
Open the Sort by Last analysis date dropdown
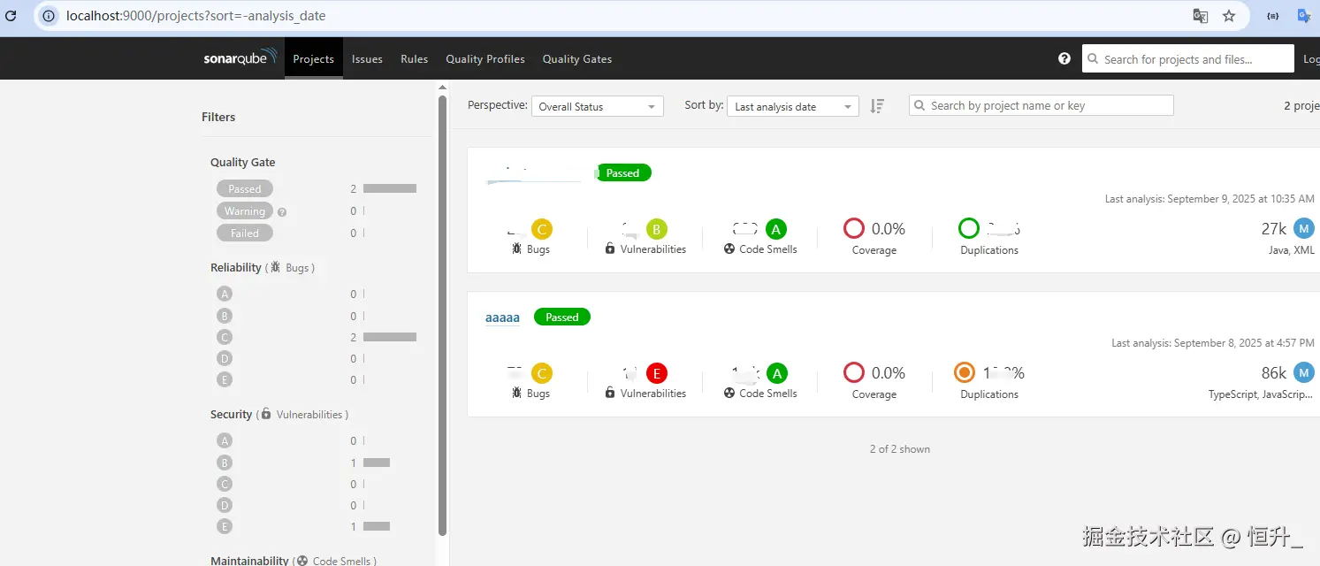(x=793, y=106)
